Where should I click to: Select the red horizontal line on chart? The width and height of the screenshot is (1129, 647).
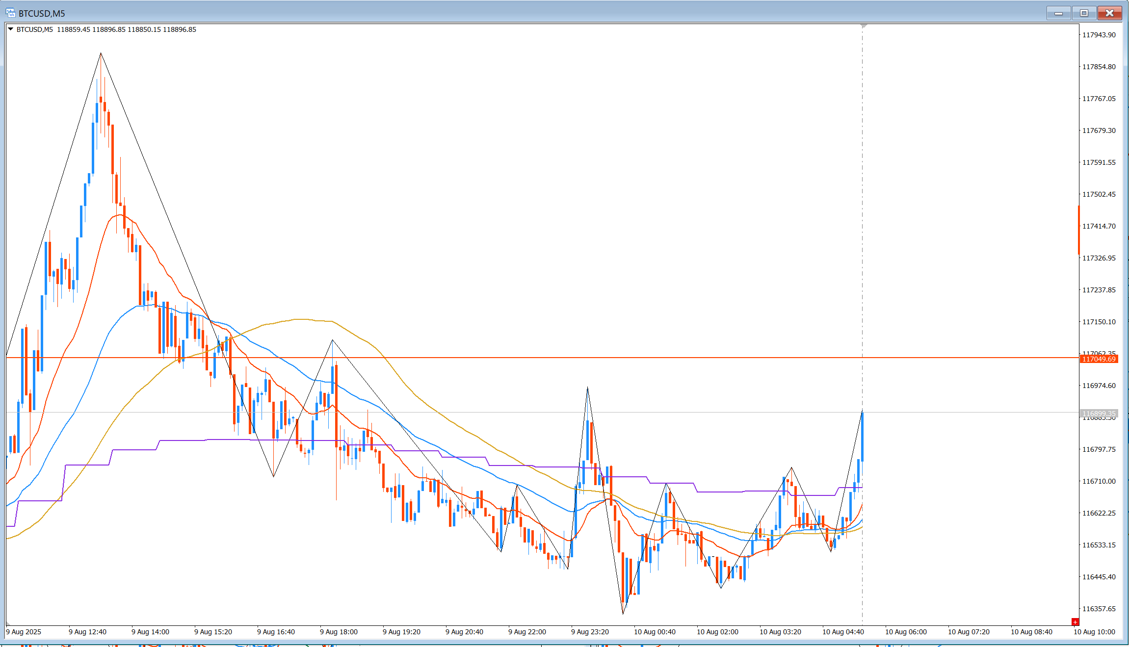click(x=540, y=358)
